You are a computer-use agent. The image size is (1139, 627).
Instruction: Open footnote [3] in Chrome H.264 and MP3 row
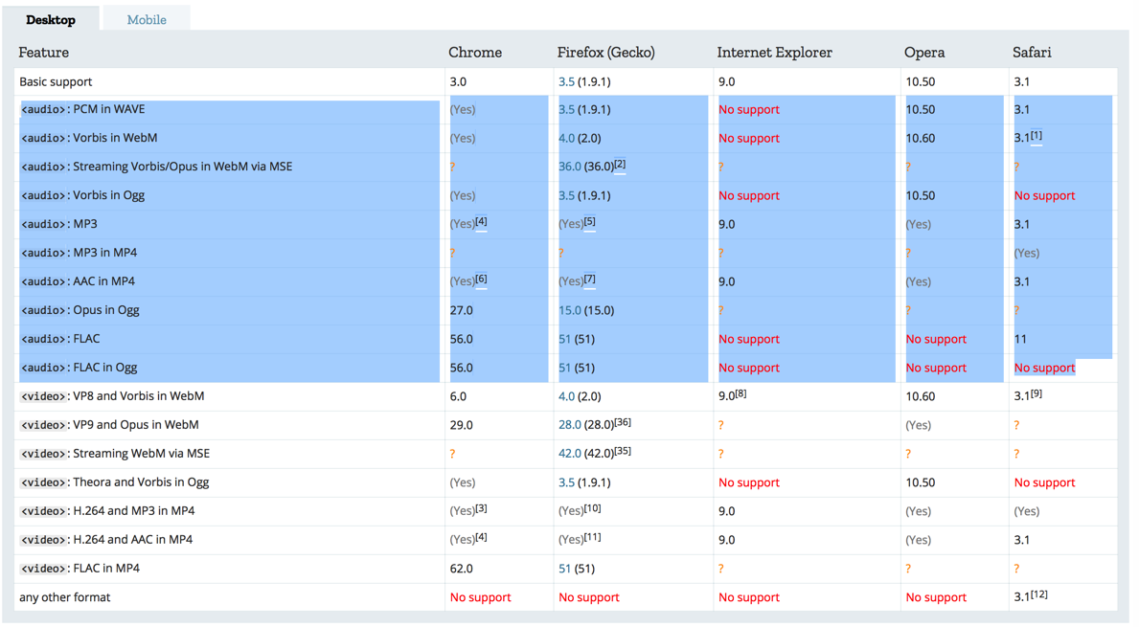click(x=481, y=508)
